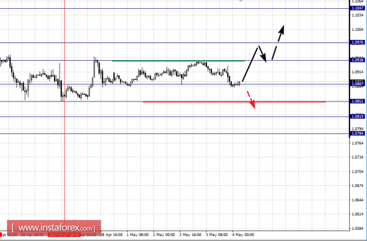The width and height of the screenshot is (367, 241).
Task: Click the 4 May 00:00 time label
Action: tap(243, 235)
